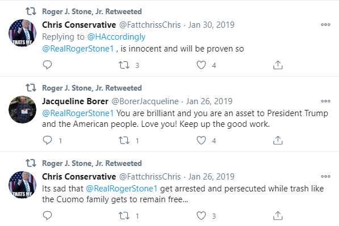The image size is (339, 226).
Task: Share Jacqueline Borer's tweet
Action: tap(278, 140)
